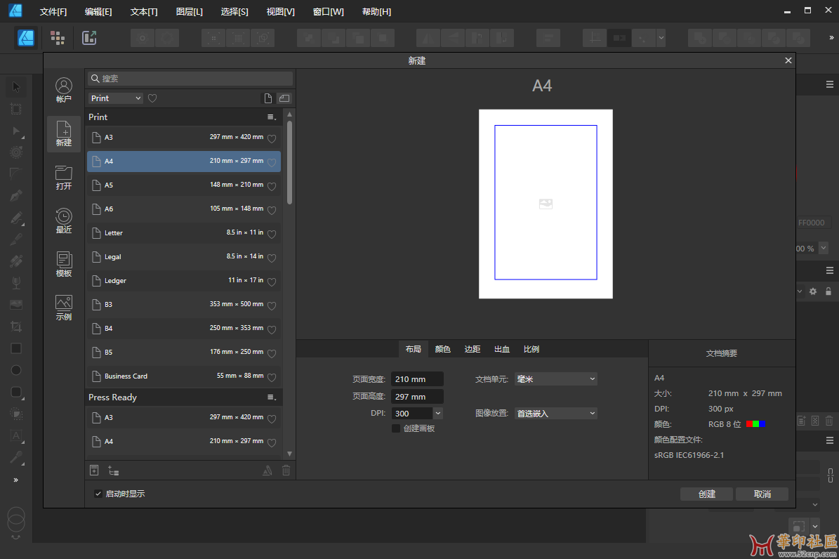Open the Print category dropdown
The width and height of the screenshot is (839, 559).
click(x=116, y=98)
